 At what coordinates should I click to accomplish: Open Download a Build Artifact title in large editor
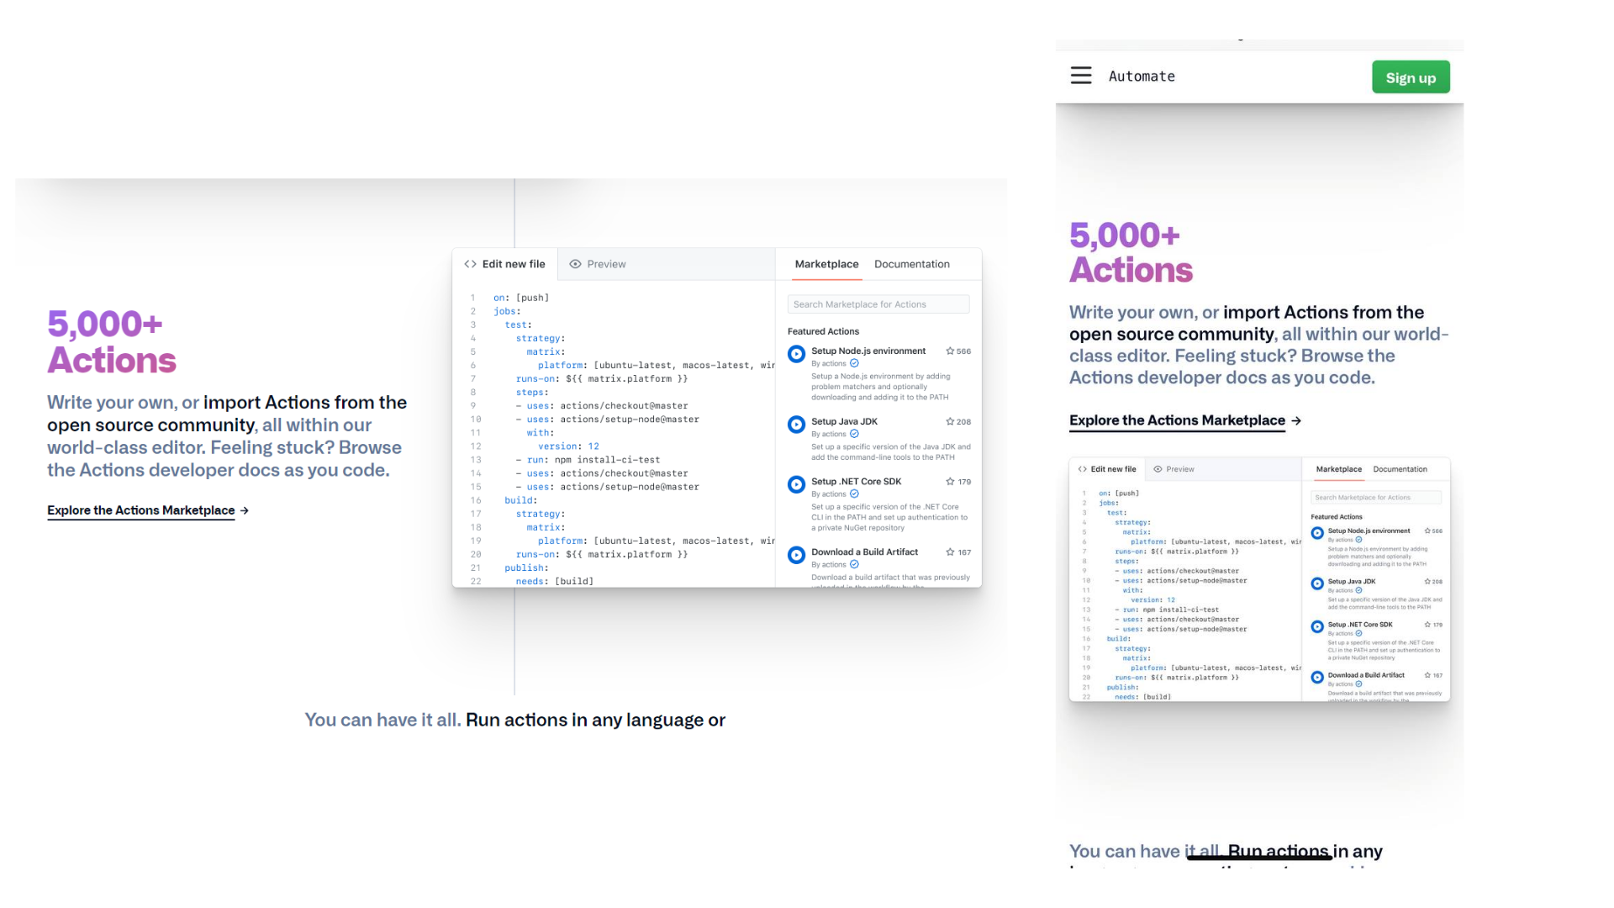pos(864,552)
